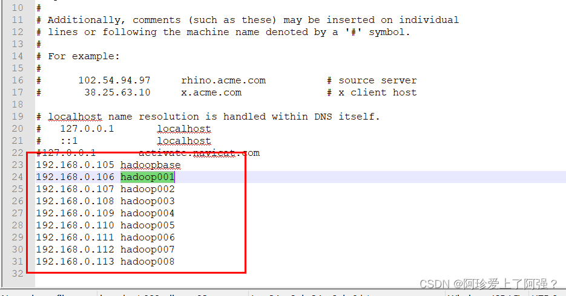Click the comment '# source server'
This screenshot has height=296, width=566.
coord(372,80)
